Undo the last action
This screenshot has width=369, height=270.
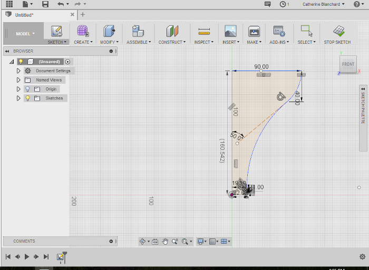[x=61, y=4]
